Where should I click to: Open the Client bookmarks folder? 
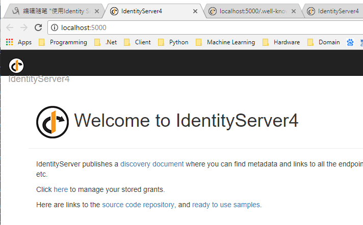pos(137,42)
